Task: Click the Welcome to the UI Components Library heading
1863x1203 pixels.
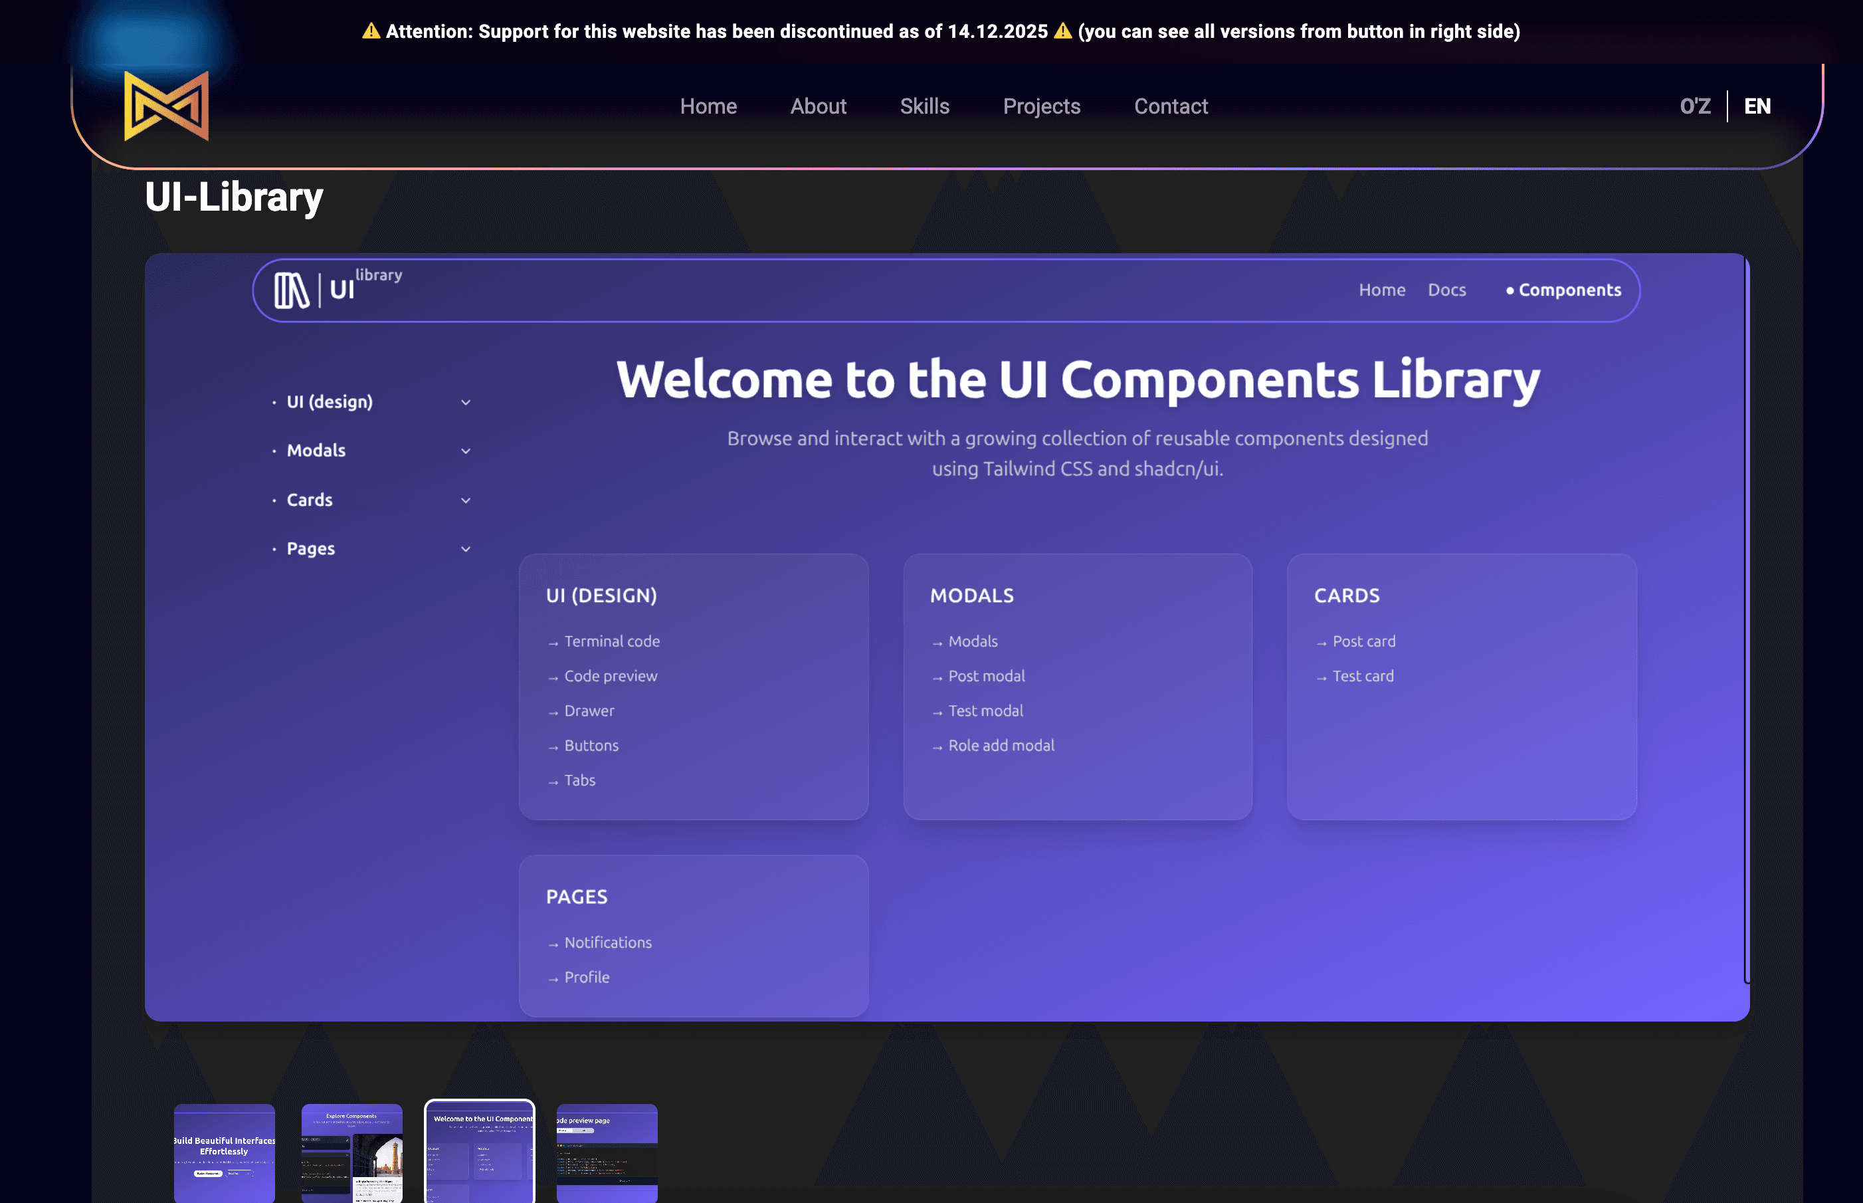Action: click(1078, 380)
